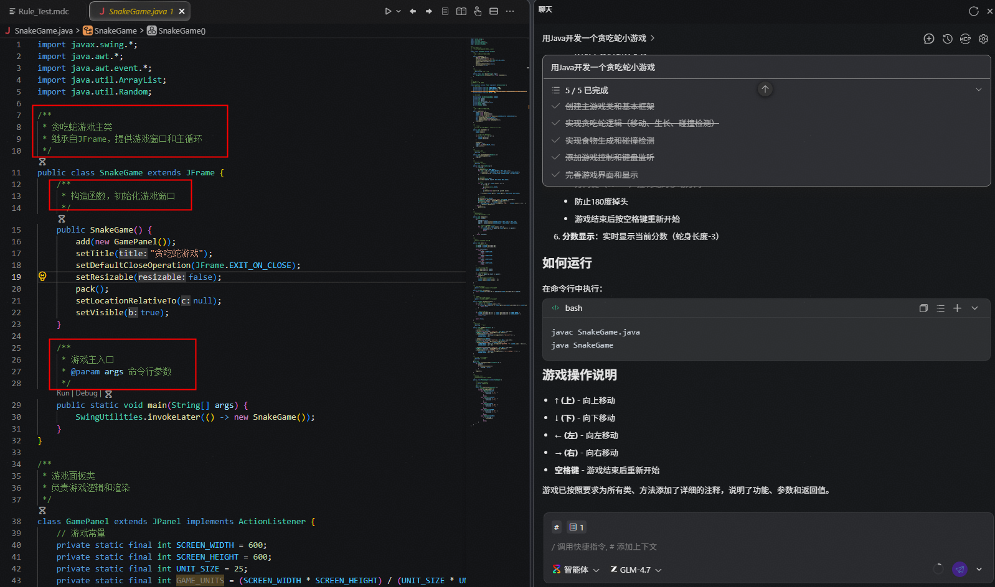995x587 pixels.
Task: Click the send message paper plane button
Action: (x=960, y=569)
